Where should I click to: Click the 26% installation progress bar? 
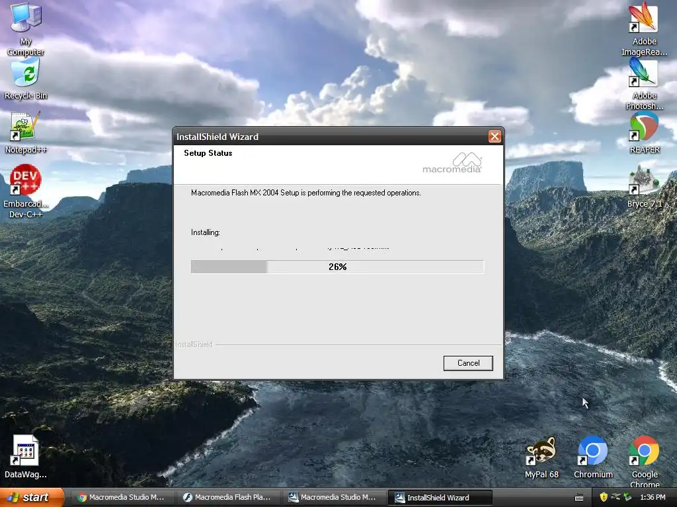tap(337, 267)
